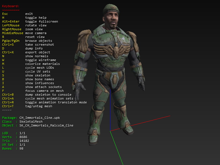Click the "colorize materials" help line
Image resolution: width=220 pixels, height=165 pixels.
[x=42, y=64]
